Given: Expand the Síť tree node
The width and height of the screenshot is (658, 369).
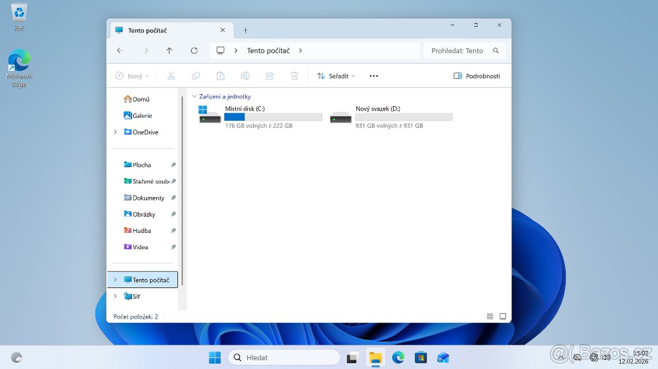Looking at the screenshot, I should click(x=115, y=296).
